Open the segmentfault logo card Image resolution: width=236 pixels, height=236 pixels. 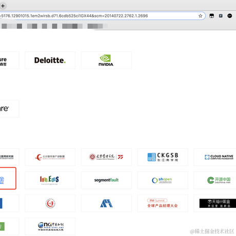pyautogui.click(x=106, y=180)
